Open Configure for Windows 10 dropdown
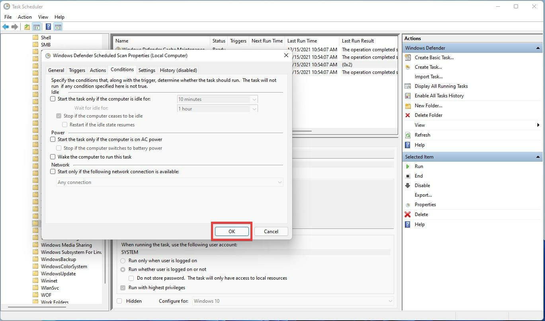Screen dimensions: 545x321 293,301
